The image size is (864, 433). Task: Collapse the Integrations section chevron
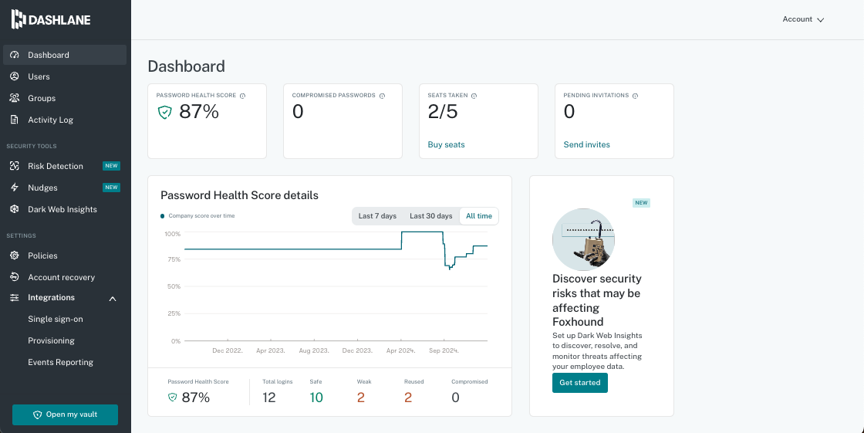pyautogui.click(x=113, y=298)
